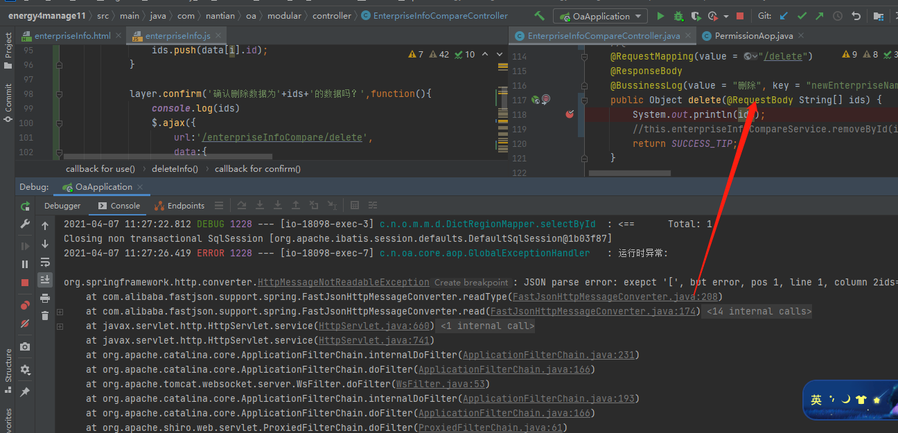Expand the collapsed stack trace plus icon
The height and width of the screenshot is (433, 898).
60,312
